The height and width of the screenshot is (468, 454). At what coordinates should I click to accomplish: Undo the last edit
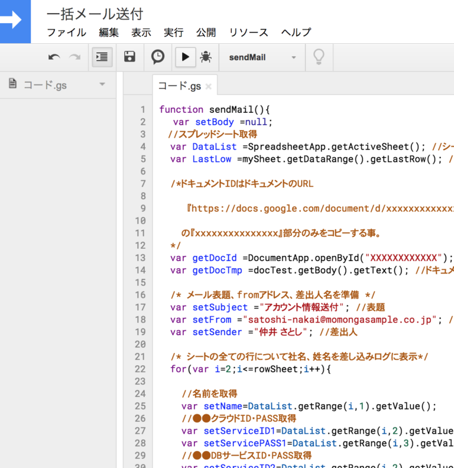click(x=54, y=57)
